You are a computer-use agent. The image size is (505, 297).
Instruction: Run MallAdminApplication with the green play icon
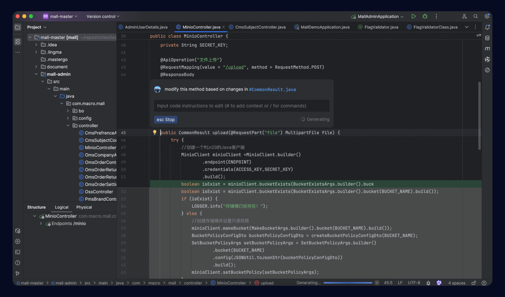(x=414, y=16)
